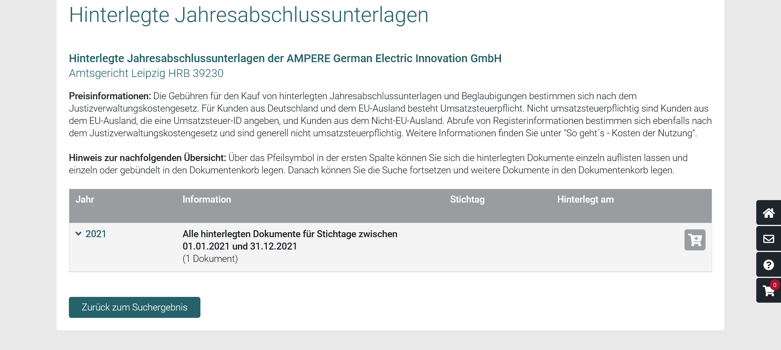Click the (1 Dokument) count text
The image size is (781, 350).
(210, 259)
